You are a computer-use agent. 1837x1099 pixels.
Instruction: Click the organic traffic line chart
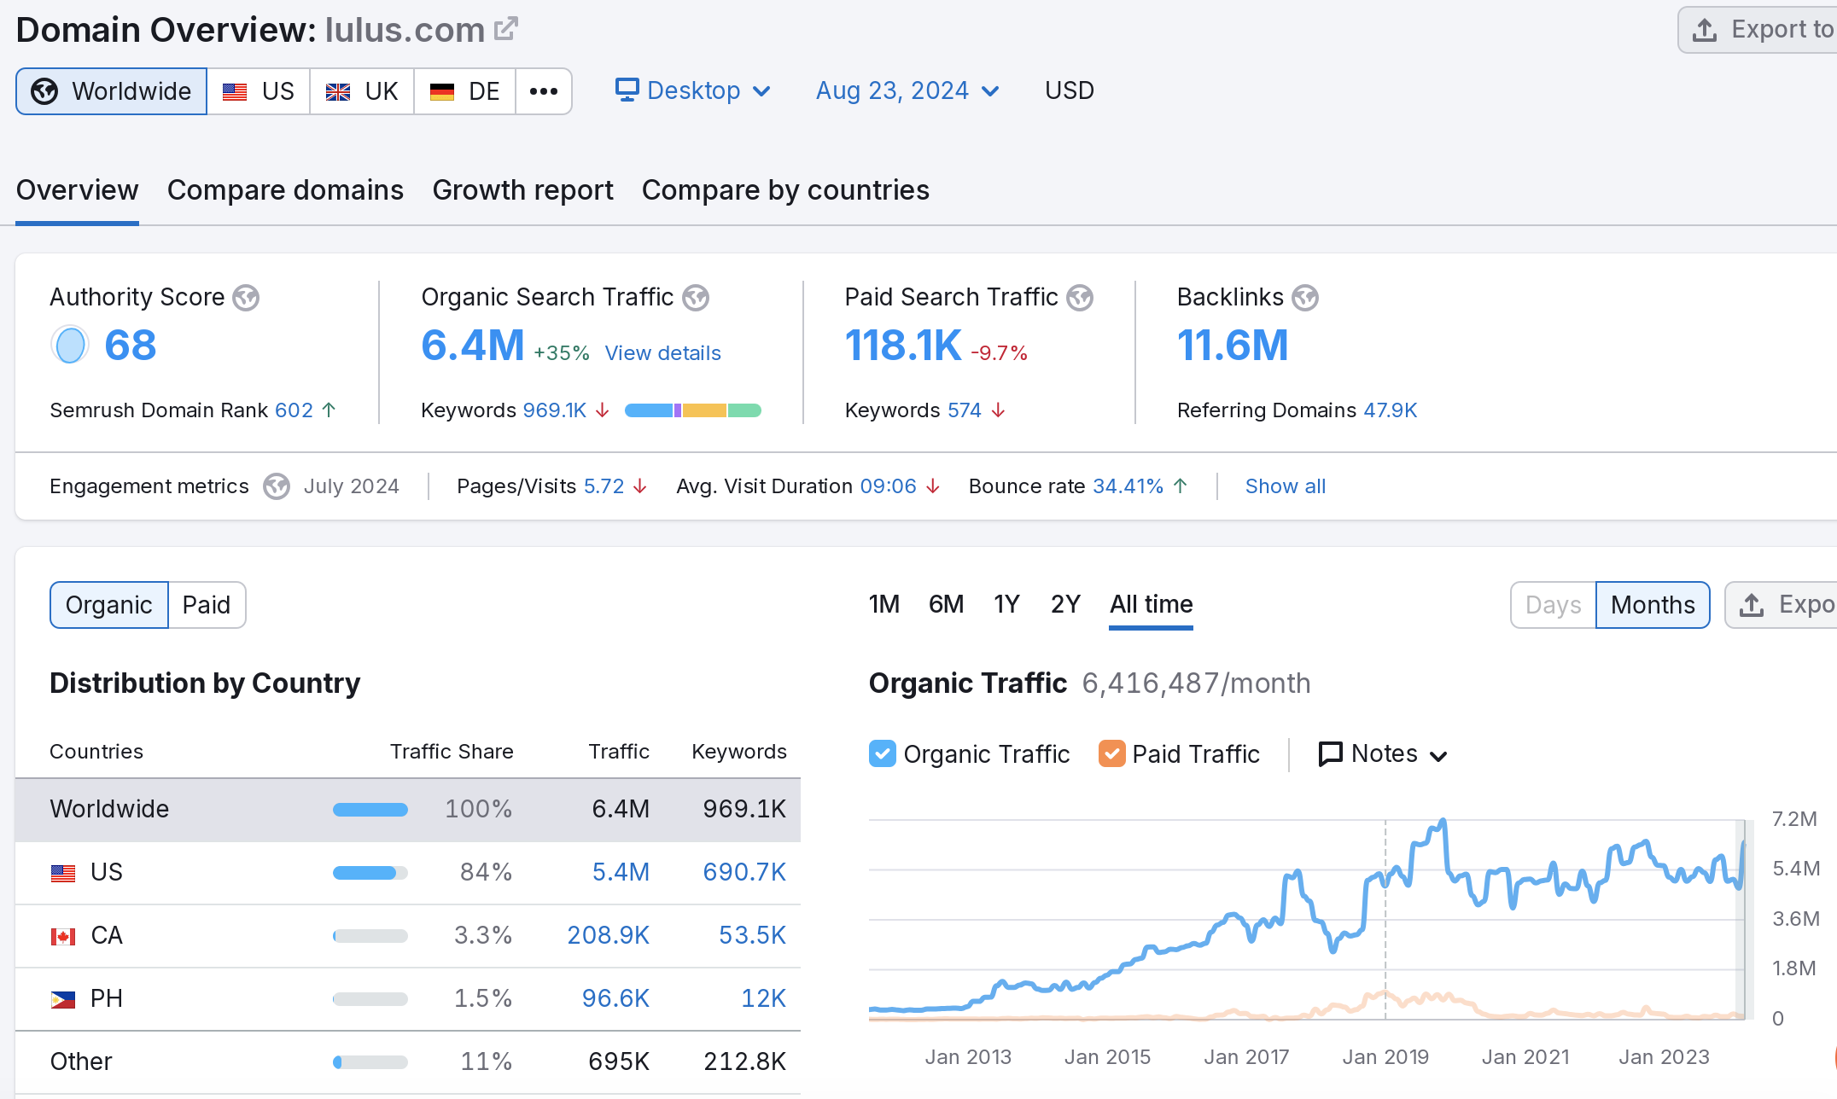coord(1310,920)
